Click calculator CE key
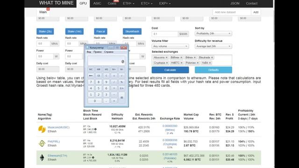 pos(99,76)
